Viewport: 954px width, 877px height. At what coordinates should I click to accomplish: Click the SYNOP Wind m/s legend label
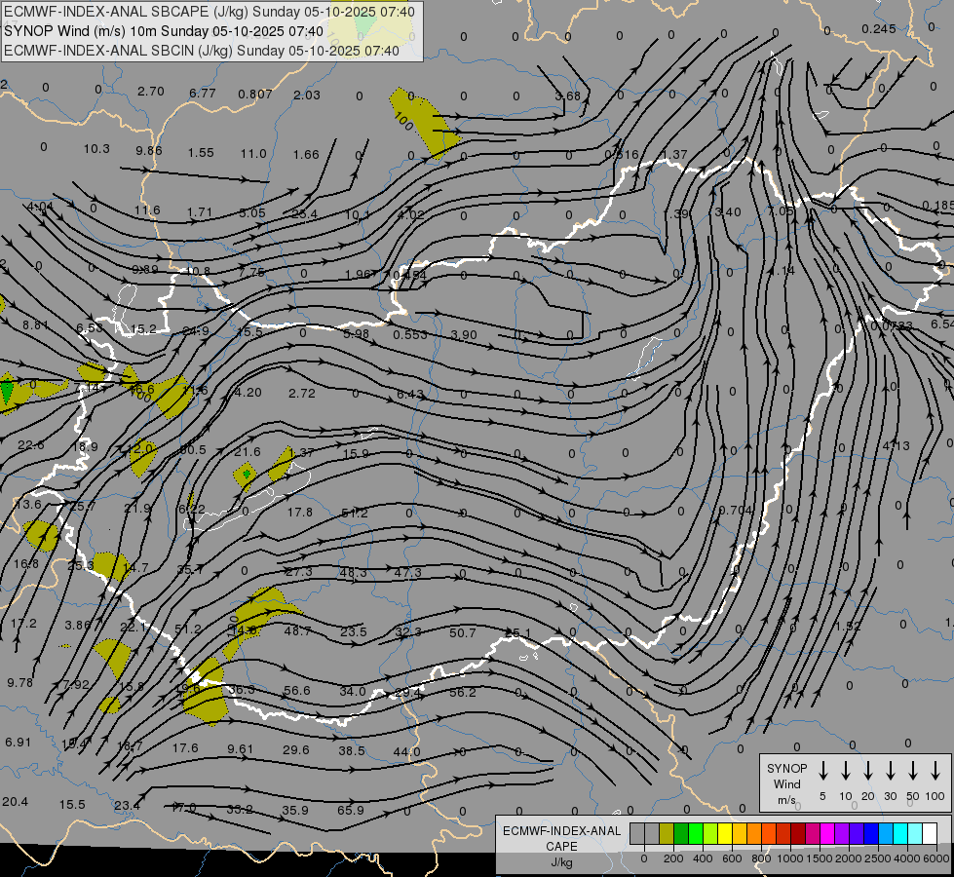pos(786,783)
